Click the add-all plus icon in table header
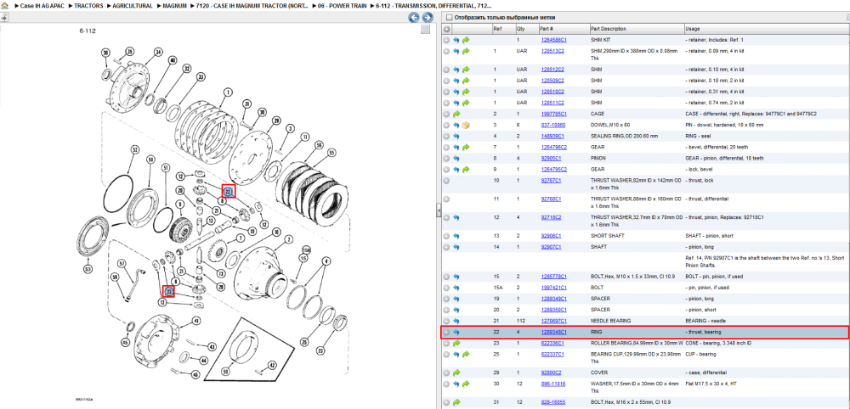 tap(447, 29)
